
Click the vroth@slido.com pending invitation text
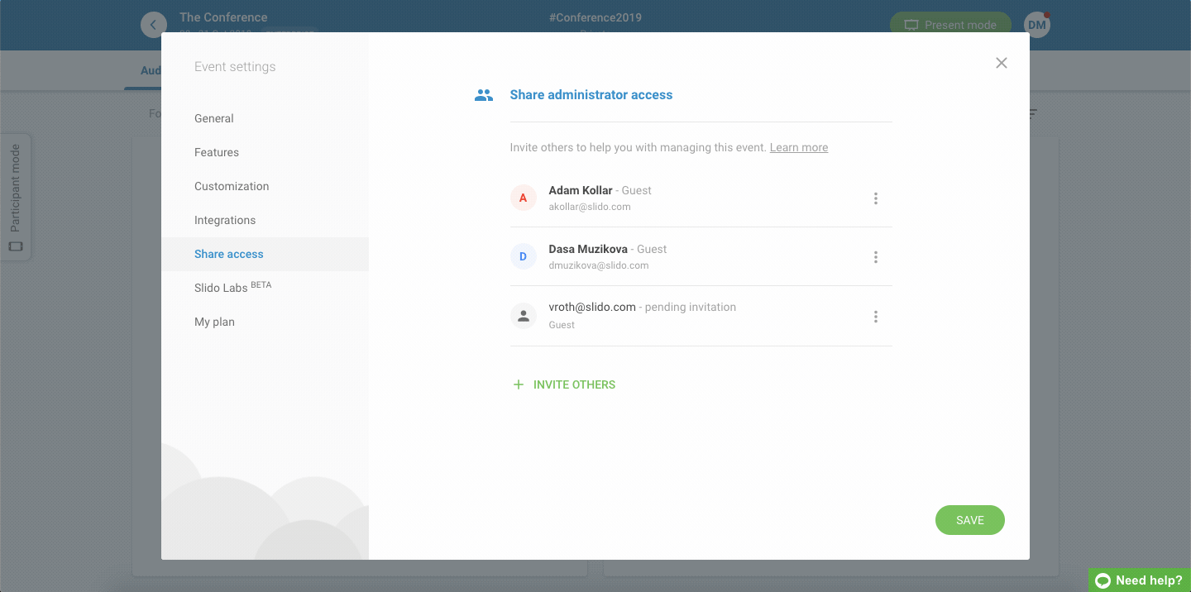coord(643,307)
